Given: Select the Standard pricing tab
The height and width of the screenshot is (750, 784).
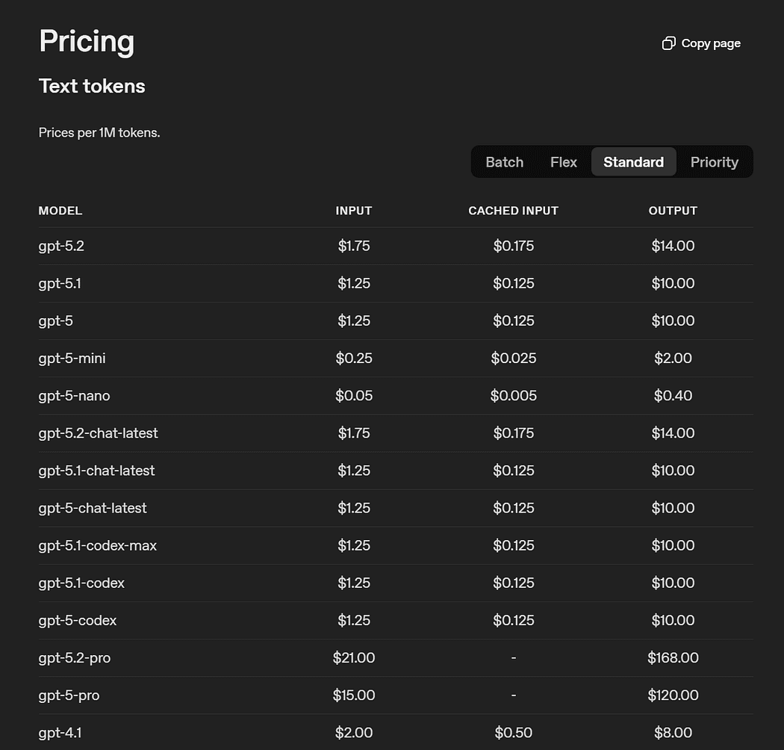Looking at the screenshot, I should point(633,162).
